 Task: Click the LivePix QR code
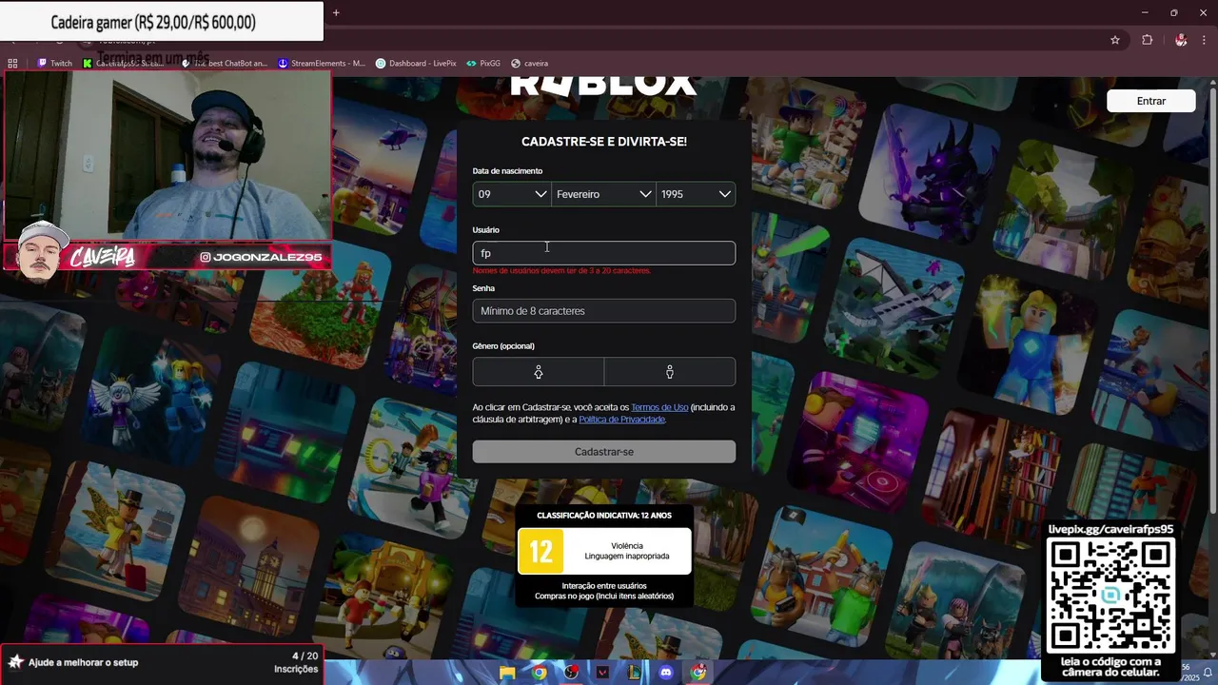(1110, 596)
